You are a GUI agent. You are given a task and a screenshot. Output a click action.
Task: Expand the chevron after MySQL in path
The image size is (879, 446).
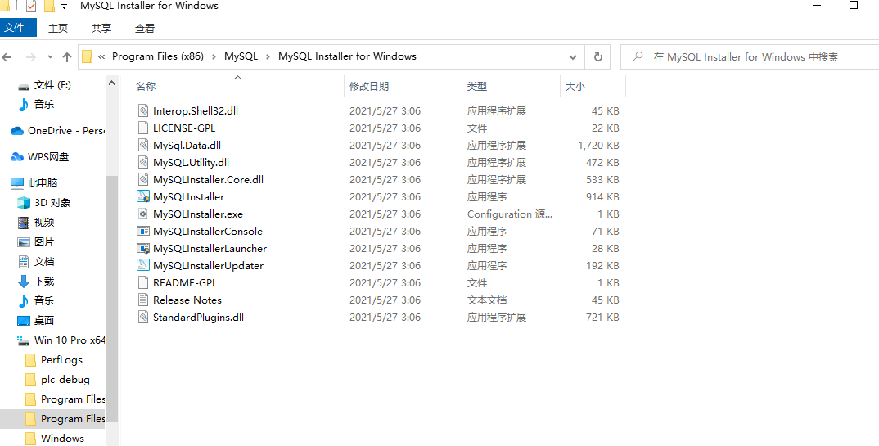pos(268,56)
